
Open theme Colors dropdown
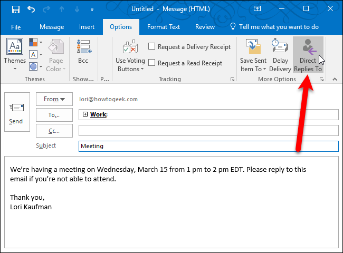(x=35, y=42)
